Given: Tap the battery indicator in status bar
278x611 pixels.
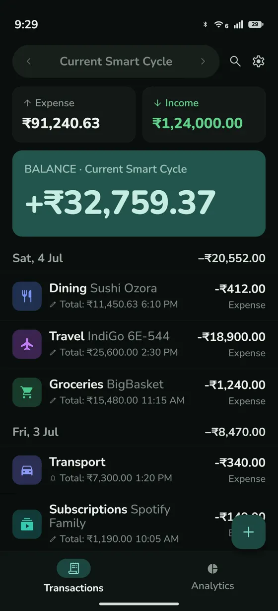Looking at the screenshot, I should [x=256, y=24].
